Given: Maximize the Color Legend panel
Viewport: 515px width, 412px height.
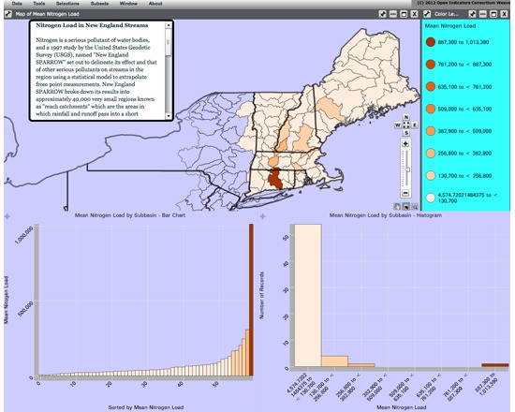Looking at the screenshot, I should [x=493, y=14].
